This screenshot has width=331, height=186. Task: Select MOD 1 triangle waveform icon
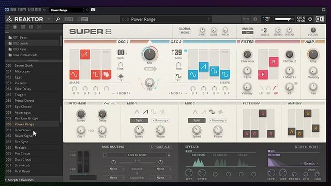point(137,112)
